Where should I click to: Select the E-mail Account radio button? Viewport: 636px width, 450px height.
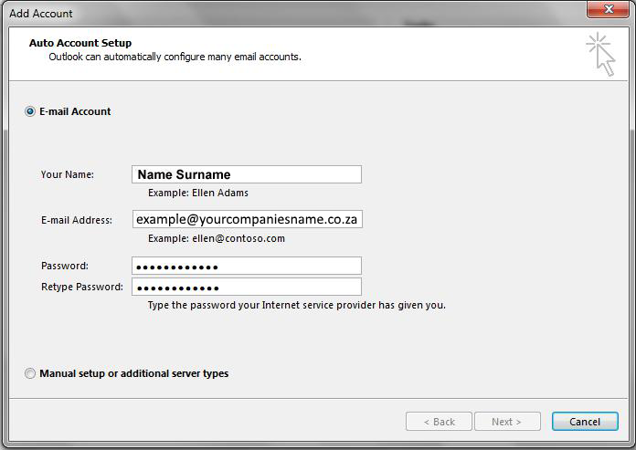(30, 111)
